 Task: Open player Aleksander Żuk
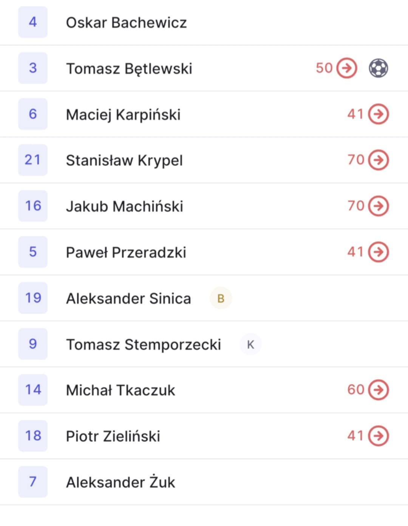[204, 482]
